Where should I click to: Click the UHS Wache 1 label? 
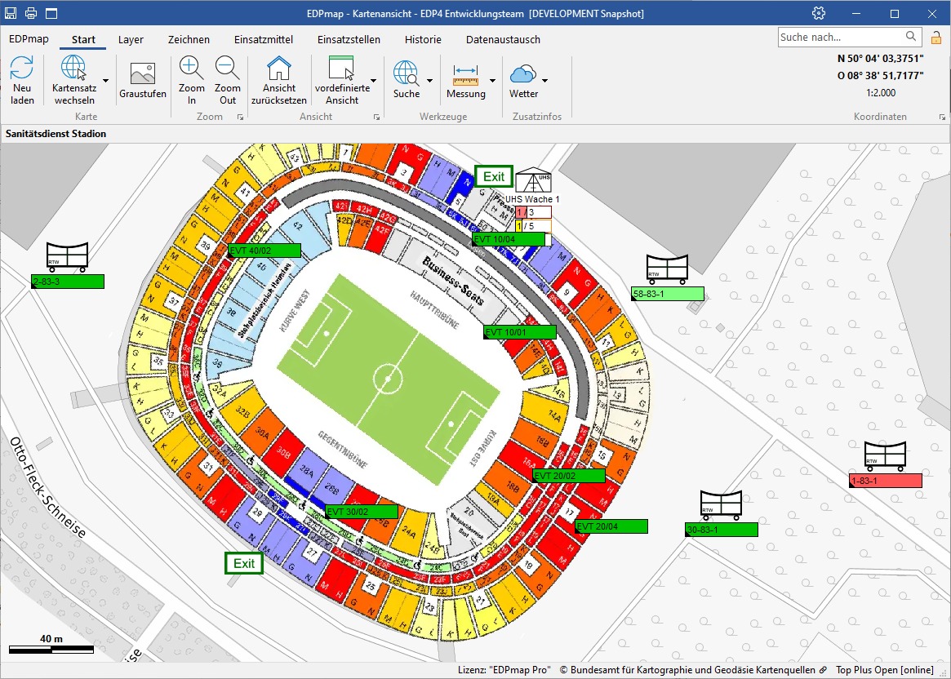(532, 199)
